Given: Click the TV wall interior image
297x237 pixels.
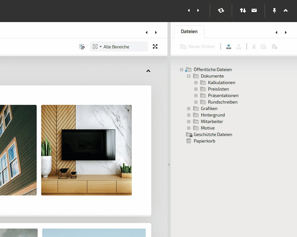Looking at the screenshot, I should tap(86, 150).
